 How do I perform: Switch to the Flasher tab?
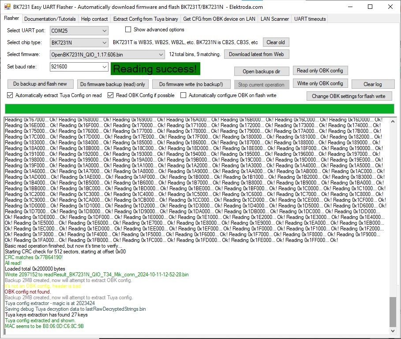[x=11, y=18]
